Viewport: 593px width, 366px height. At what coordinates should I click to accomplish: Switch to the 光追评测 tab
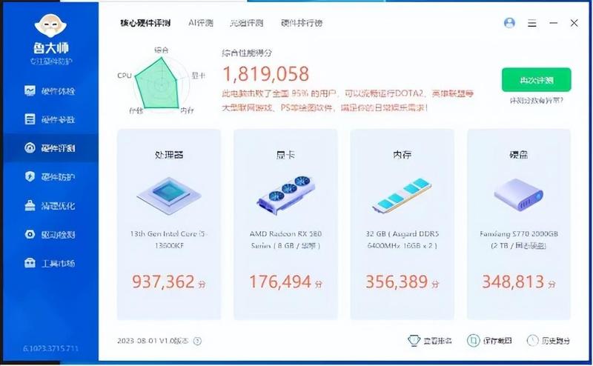(x=247, y=23)
